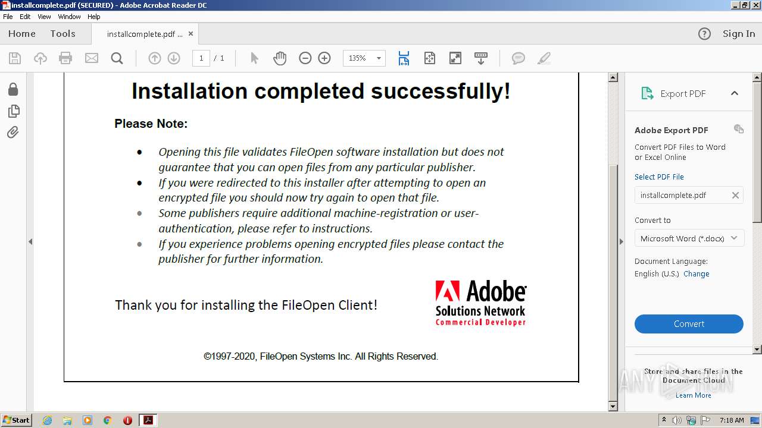This screenshot has width=762, height=428.
Task: Collapse the Export PDF section chevron
Action: (735, 93)
